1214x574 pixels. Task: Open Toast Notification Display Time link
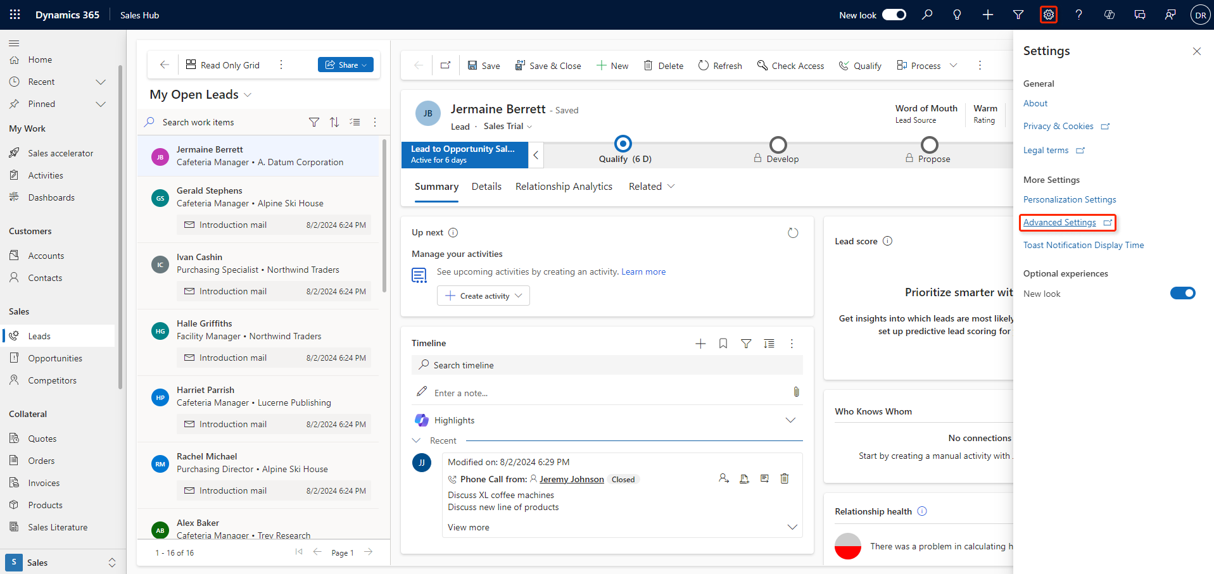tap(1084, 245)
